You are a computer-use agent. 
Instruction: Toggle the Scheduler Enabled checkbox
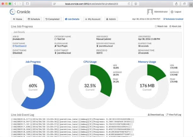[164, 19]
